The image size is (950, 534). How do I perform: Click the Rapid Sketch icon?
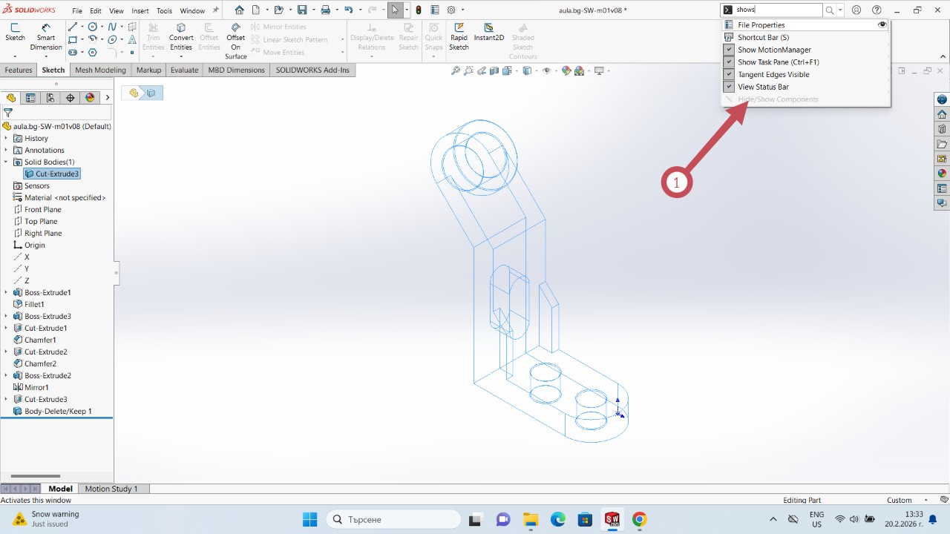459,37
